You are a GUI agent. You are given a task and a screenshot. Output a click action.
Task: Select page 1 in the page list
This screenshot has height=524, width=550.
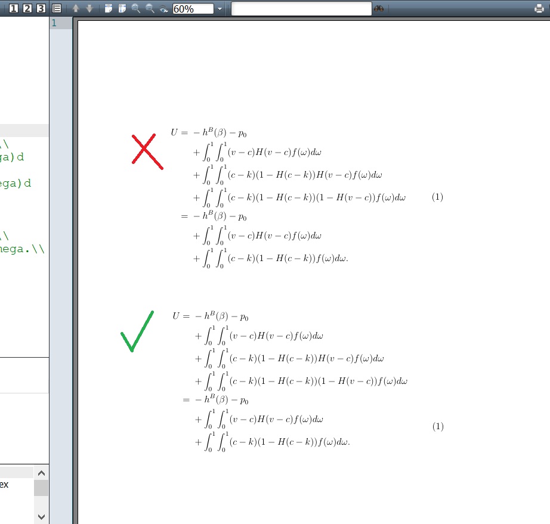[x=61, y=23]
